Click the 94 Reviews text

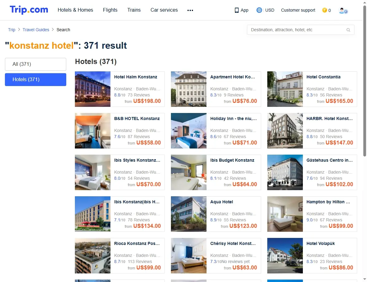[331, 178]
